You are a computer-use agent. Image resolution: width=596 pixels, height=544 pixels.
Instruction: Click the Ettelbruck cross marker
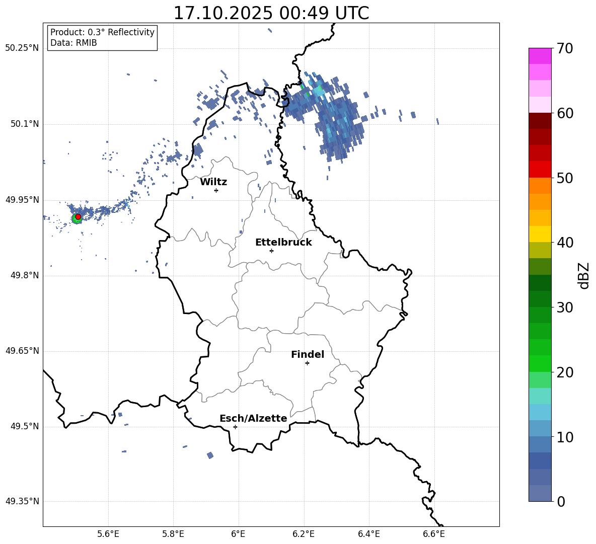pyautogui.click(x=271, y=251)
